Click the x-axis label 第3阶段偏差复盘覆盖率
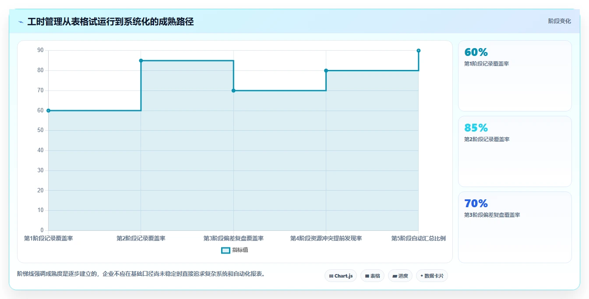Screen dimensions: 589x299 [x=233, y=238]
